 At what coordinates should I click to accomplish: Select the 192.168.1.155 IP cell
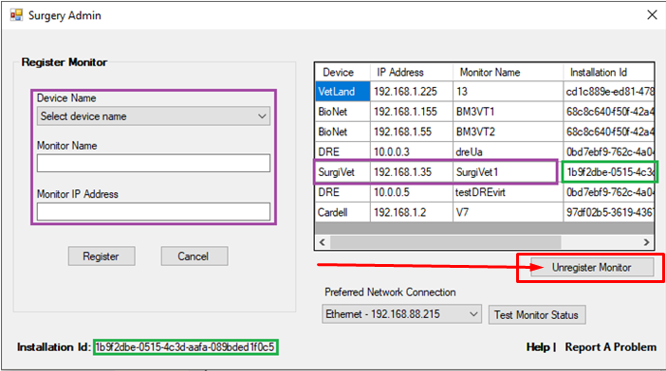pos(412,112)
